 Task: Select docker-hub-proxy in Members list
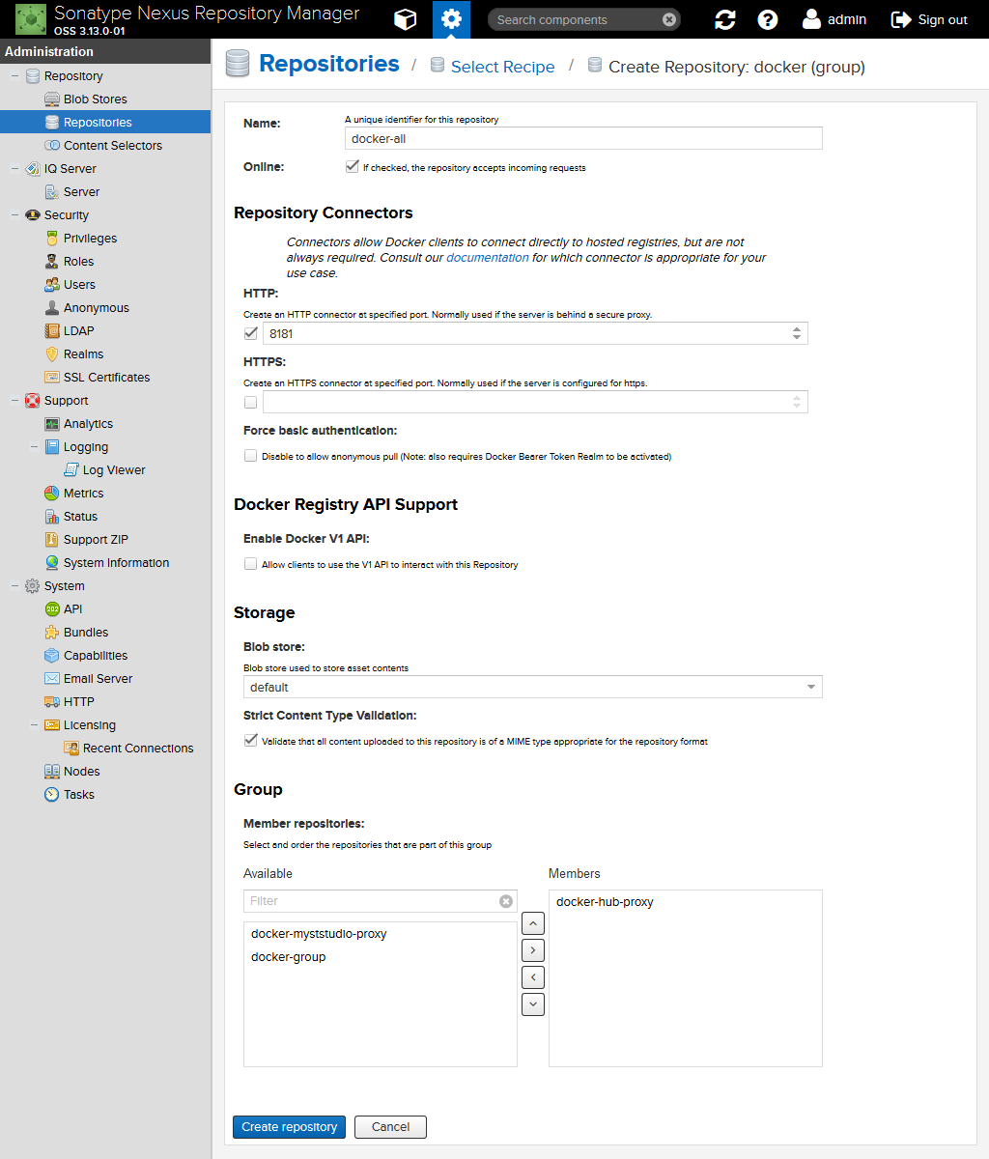coord(686,902)
